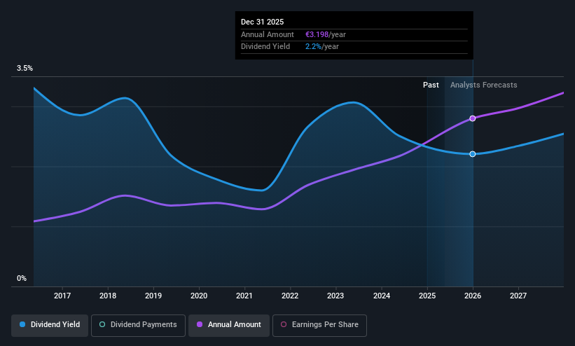This screenshot has width=575, height=346.
Task: Click the Past section label
Action: point(431,85)
